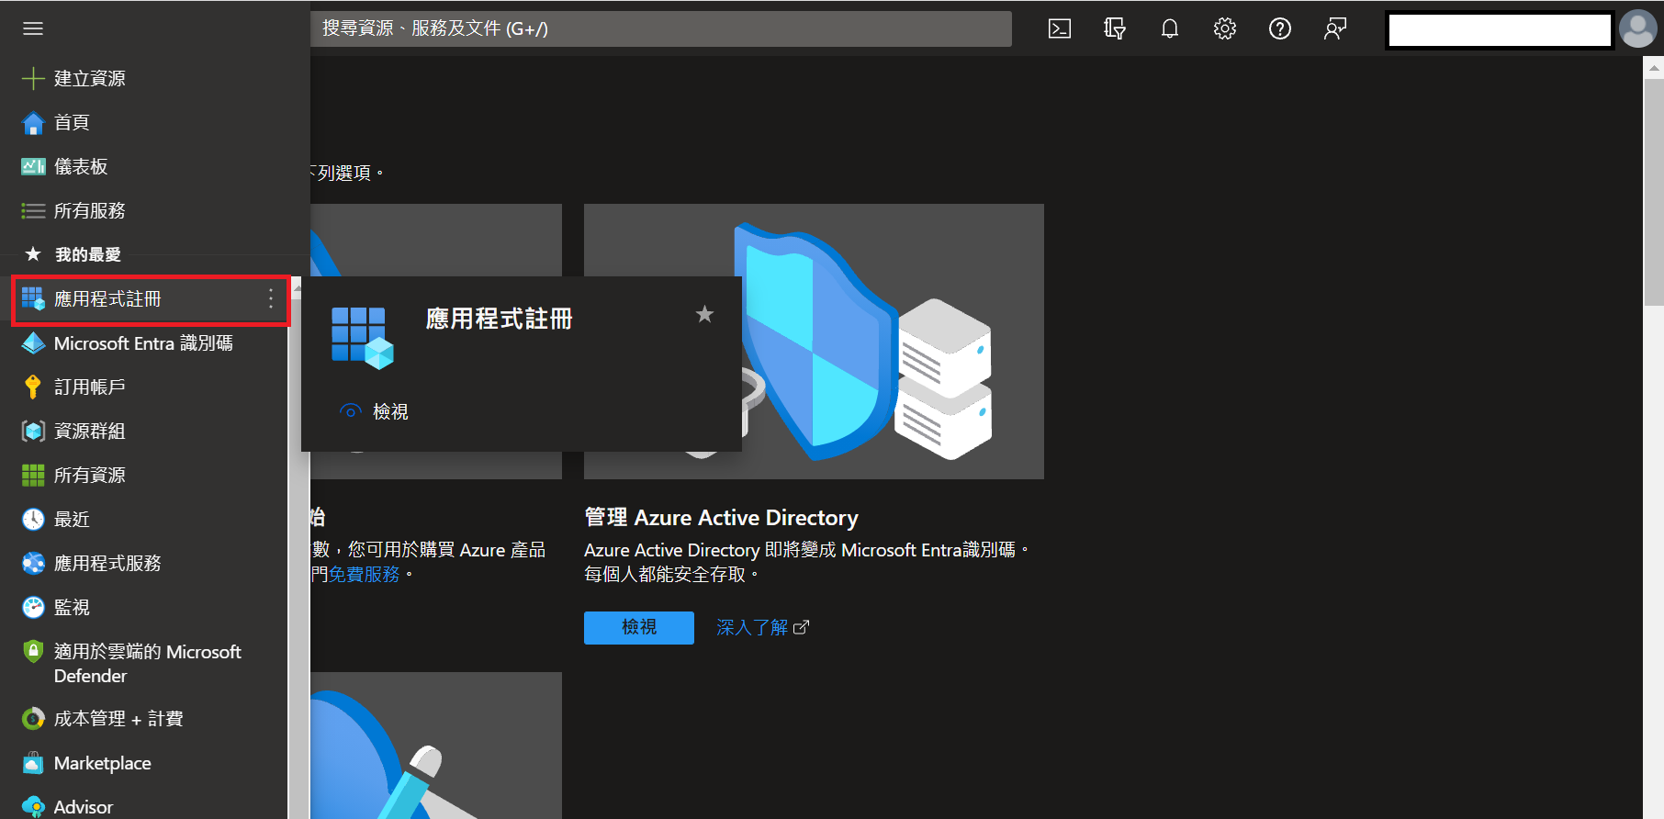
Task: Click the page vertical scrollbar thumb
Action: [x=1654, y=191]
